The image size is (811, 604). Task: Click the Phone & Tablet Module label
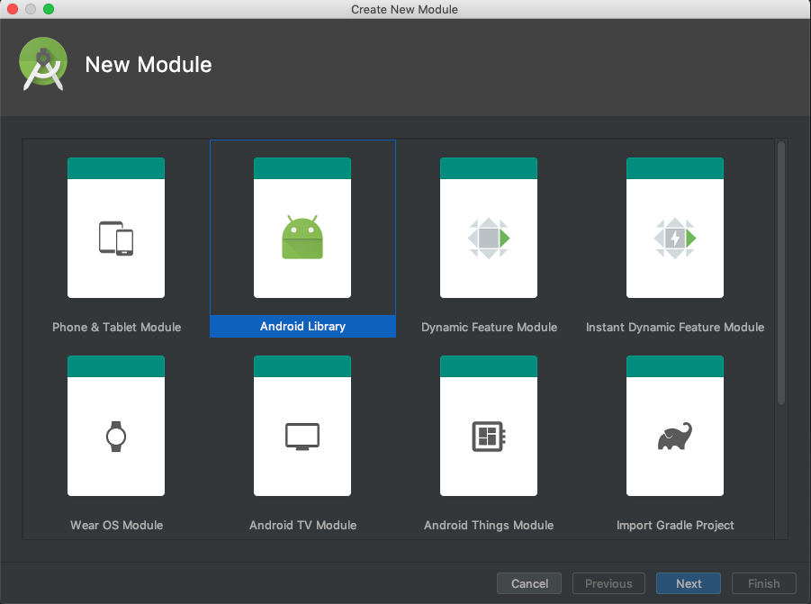115,327
